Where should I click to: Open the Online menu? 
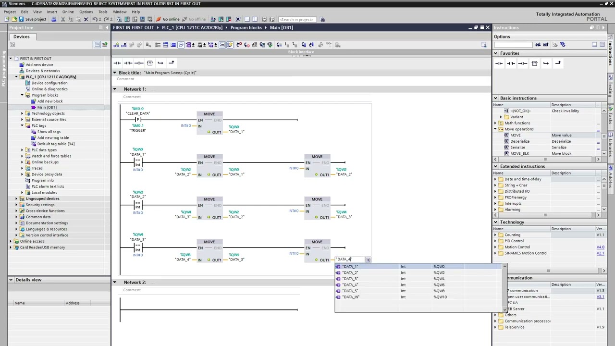(68, 12)
